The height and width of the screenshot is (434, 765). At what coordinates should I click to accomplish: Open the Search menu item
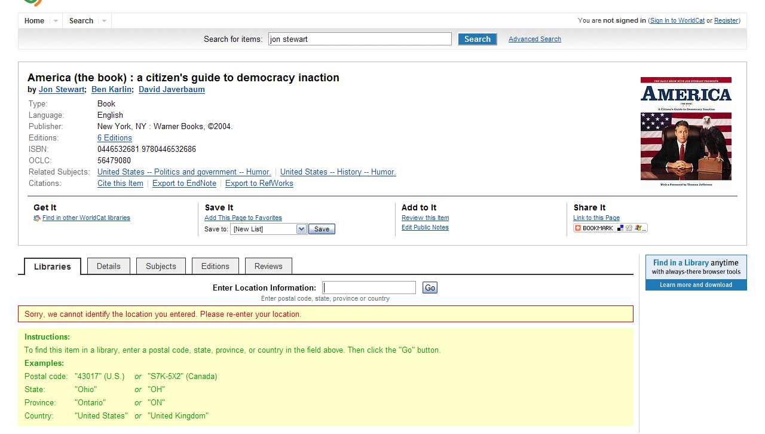pos(81,21)
